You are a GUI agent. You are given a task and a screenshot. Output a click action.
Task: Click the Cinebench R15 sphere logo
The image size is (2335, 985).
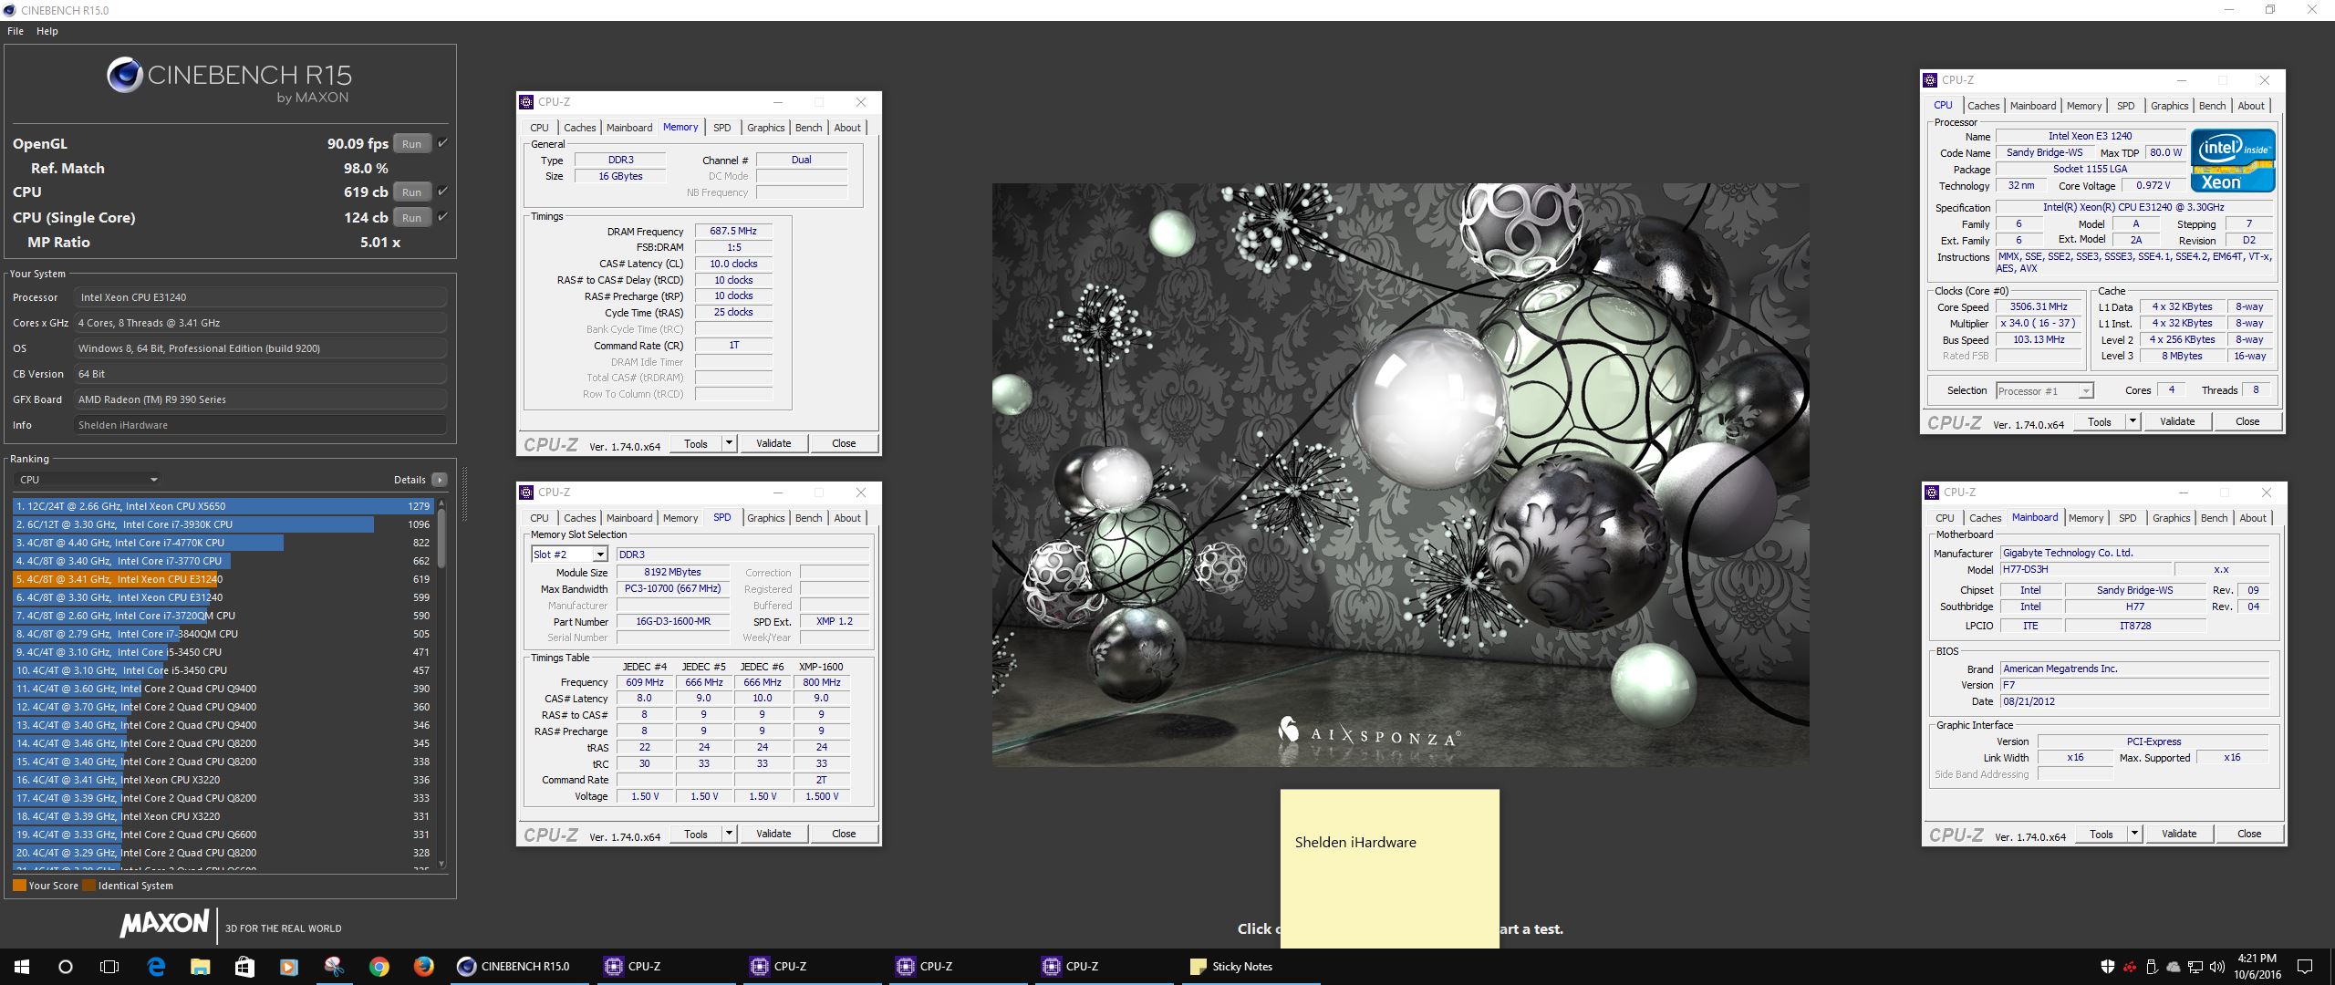click(x=124, y=76)
